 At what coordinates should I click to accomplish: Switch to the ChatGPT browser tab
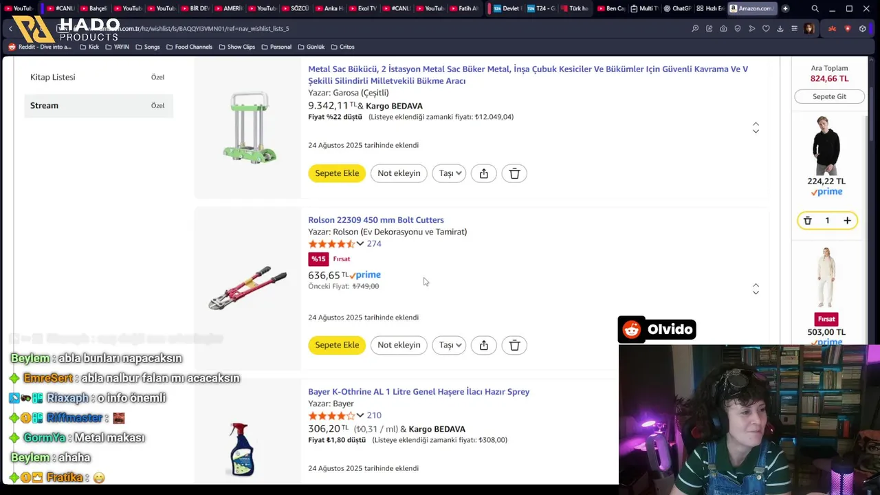click(676, 8)
